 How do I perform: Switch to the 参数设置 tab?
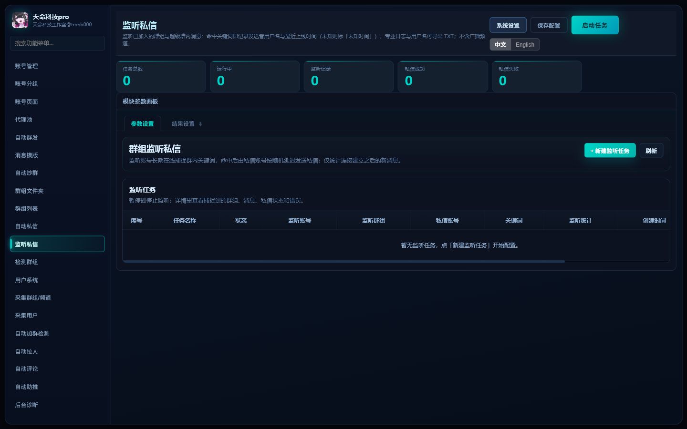pos(142,123)
